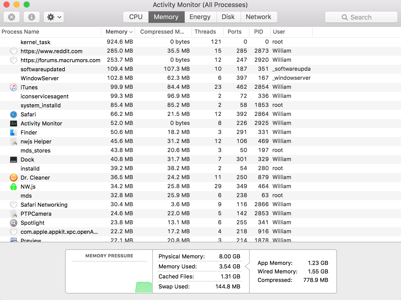Click the com.apple.appkit.xpc shield icon
Viewport: 401px width, 300px height.
click(14, 232)
